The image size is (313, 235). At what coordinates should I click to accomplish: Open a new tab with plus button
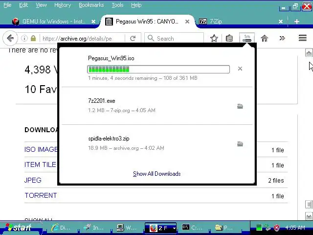tap(297, 22)
